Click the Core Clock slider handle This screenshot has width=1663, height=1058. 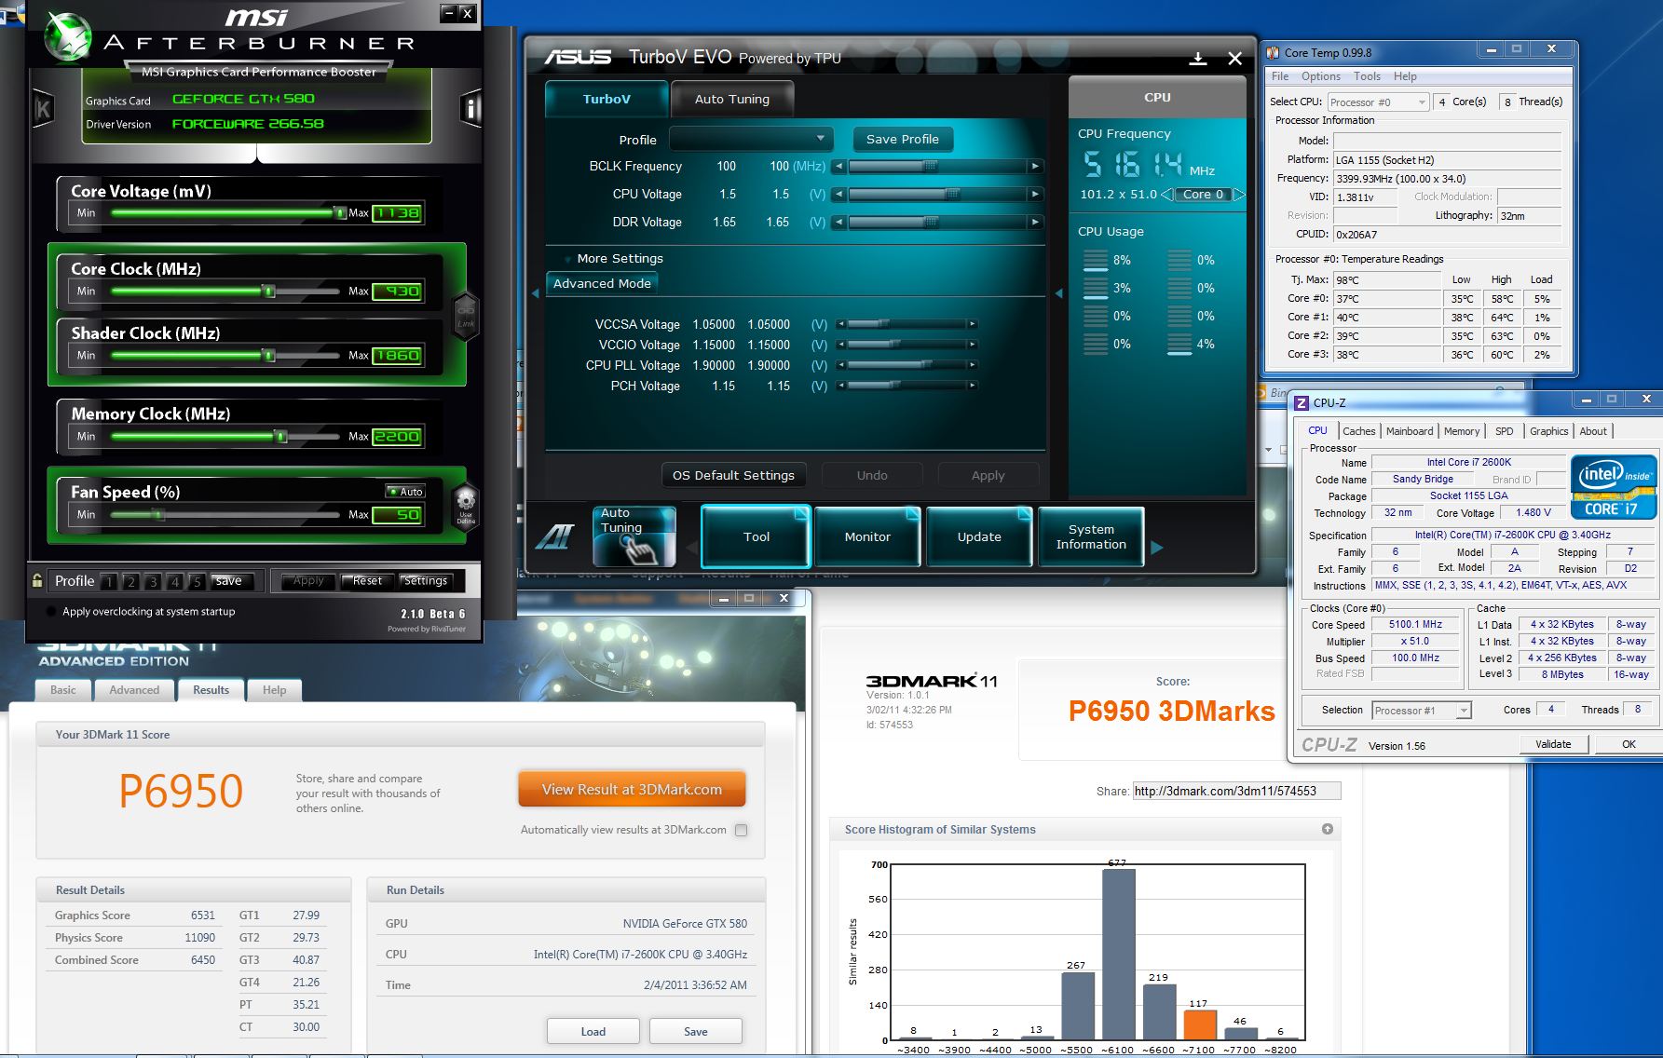point(269,292)
